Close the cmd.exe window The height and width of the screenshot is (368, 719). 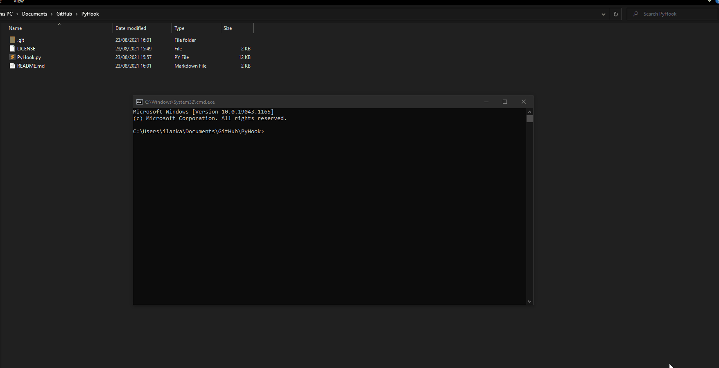coord(523,102)
